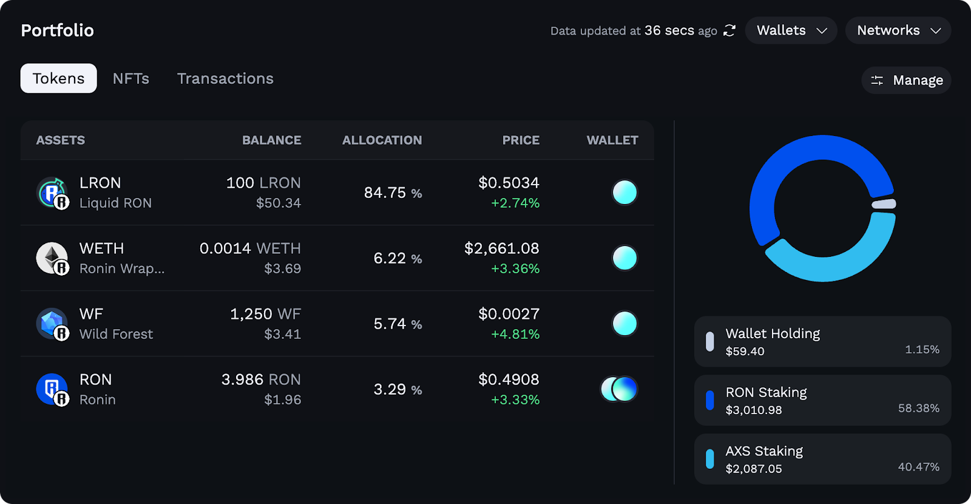Click the LRON Liquid RON token icon
Image resolution: width=971 pixels, height=504 pixels.
coord(53,192)
